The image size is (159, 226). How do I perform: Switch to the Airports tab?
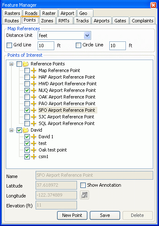[x=101, y=21]
